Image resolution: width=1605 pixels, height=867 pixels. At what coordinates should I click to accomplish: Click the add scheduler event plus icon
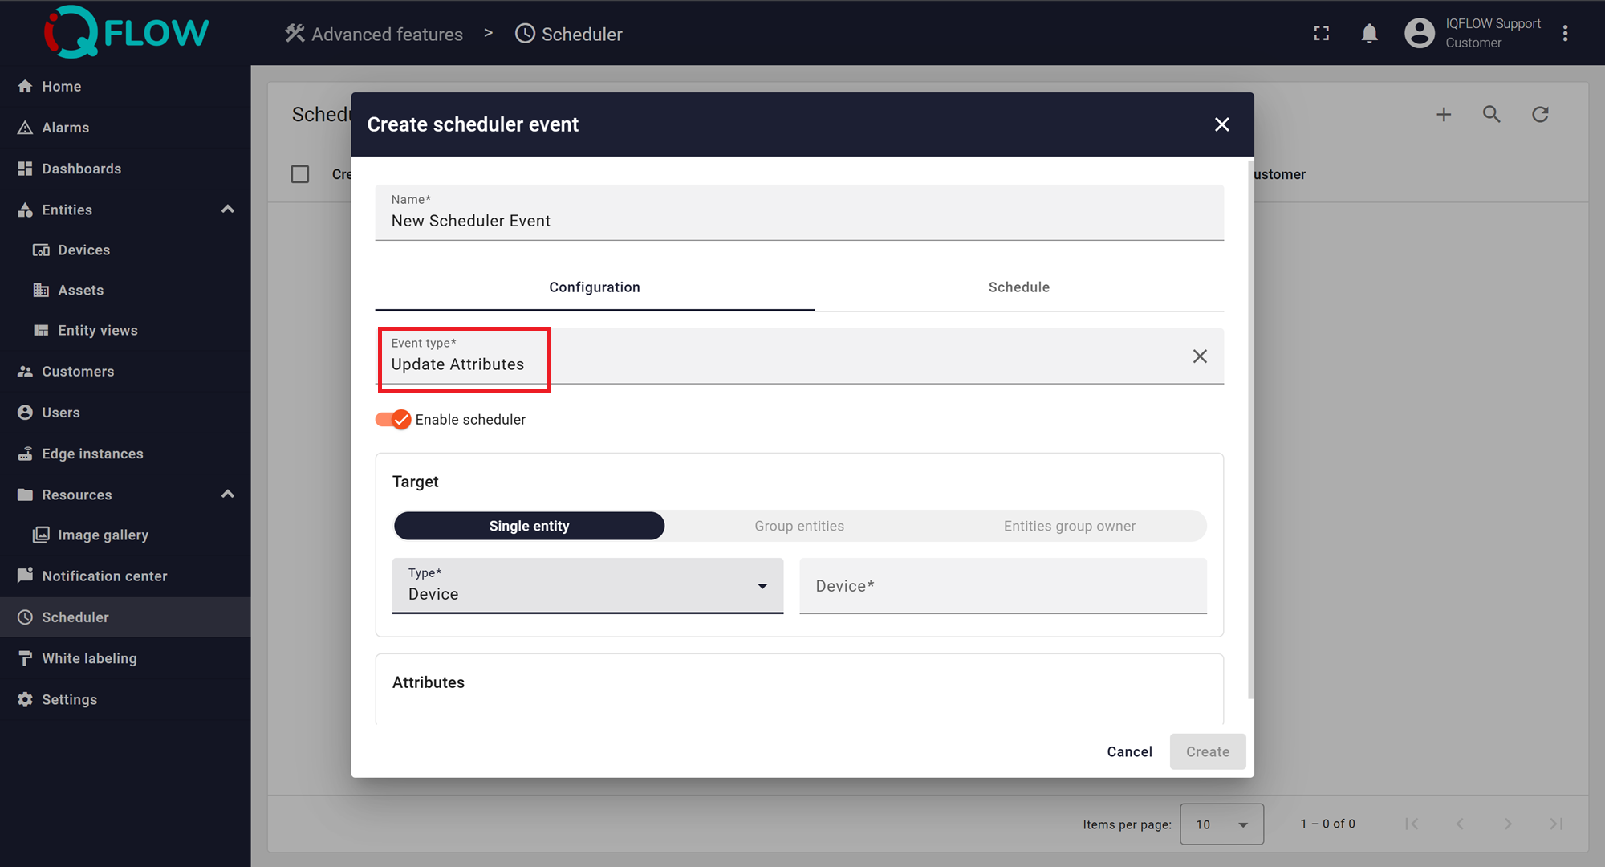pos(1443,115)
